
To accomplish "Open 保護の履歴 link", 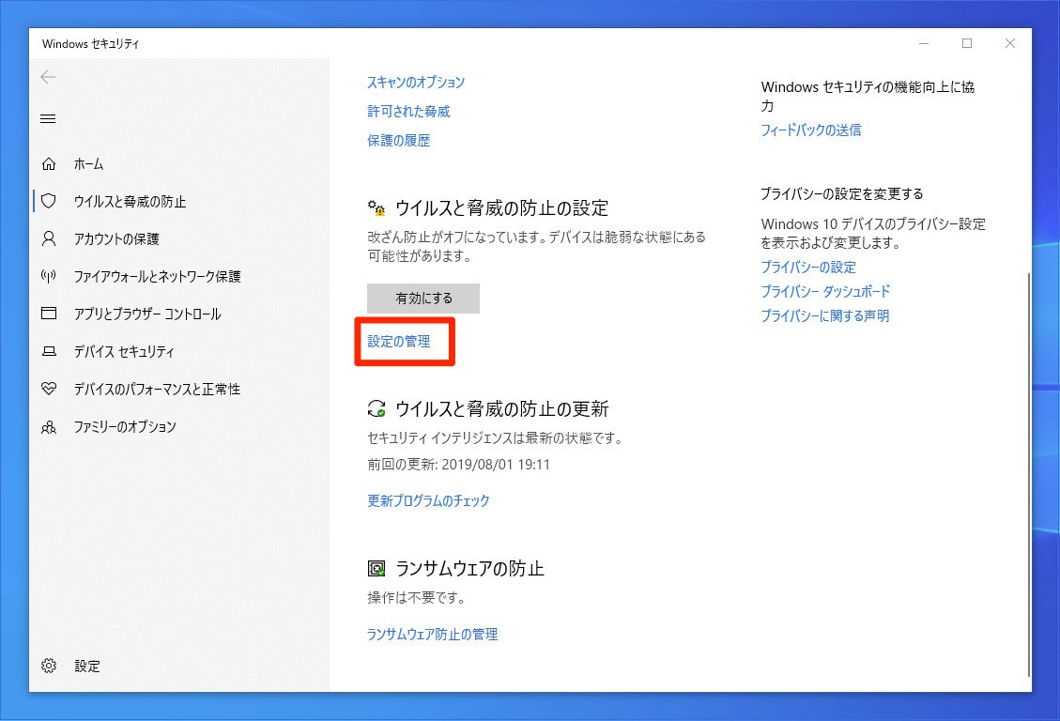I will click(399, 141).
